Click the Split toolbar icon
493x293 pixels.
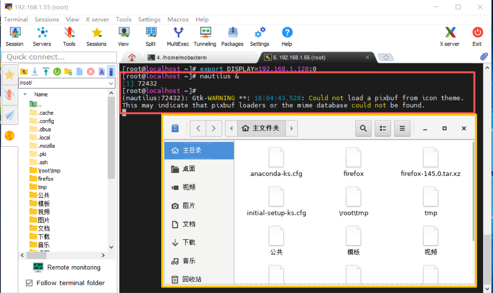(151, 37)
